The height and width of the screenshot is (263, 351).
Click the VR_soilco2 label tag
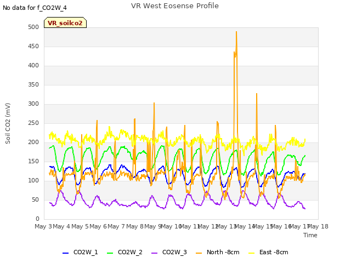[65, 22]
